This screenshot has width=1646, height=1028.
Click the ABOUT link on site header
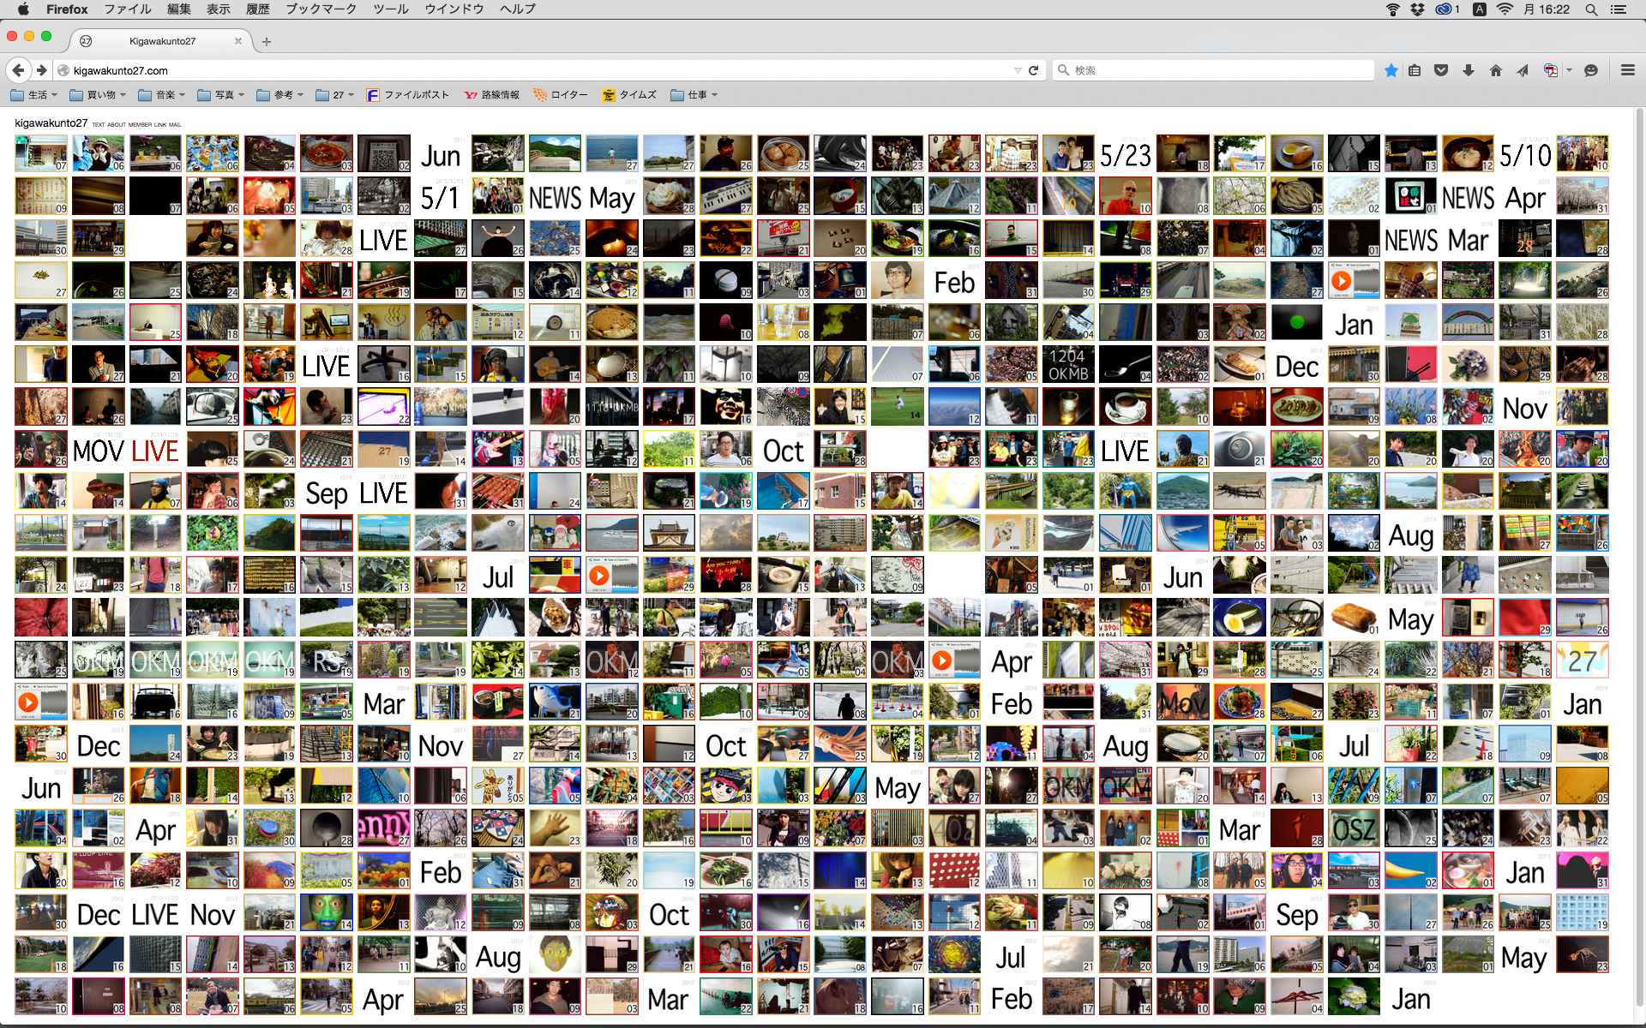point(117,125)
